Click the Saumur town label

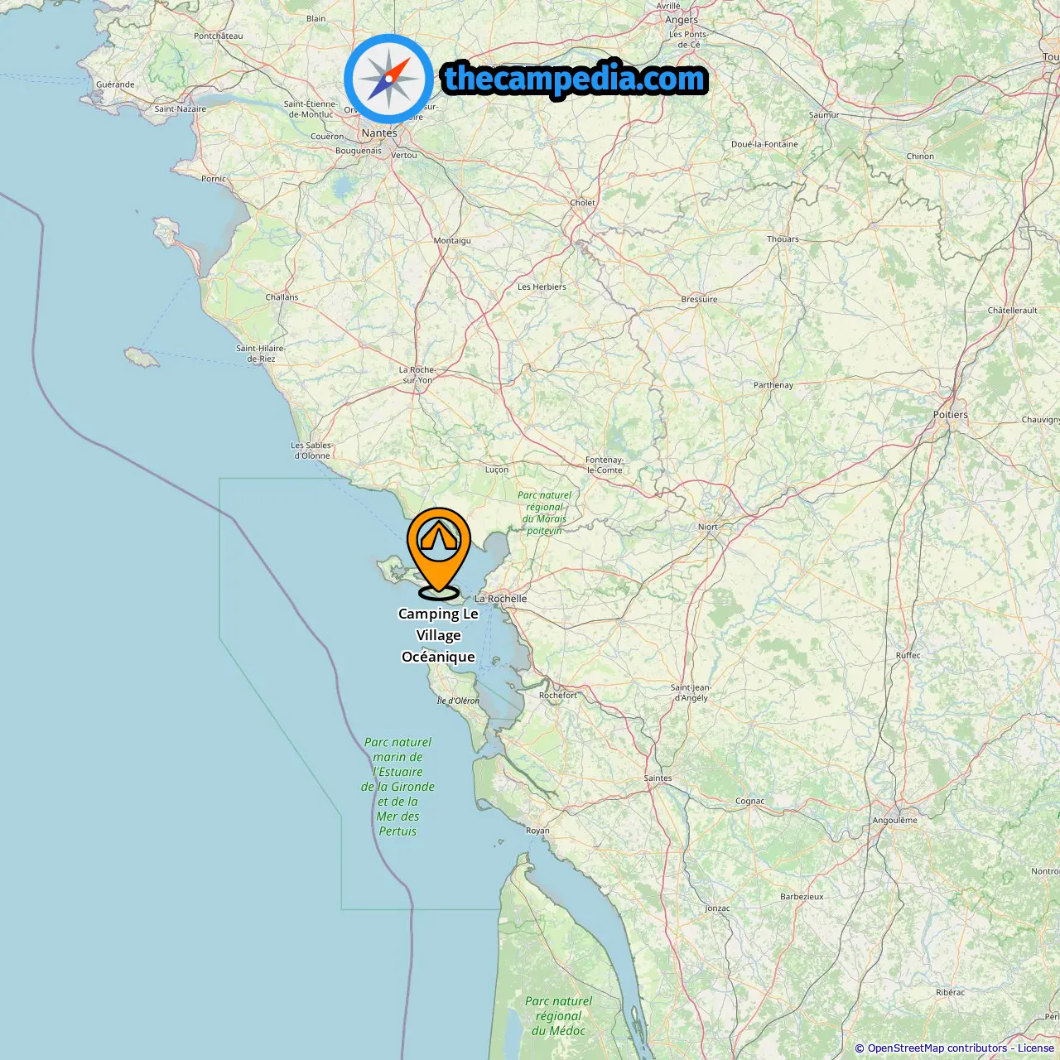[824, 115]
